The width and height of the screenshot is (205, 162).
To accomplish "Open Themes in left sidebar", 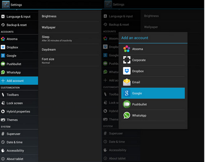I will pos(19,120).
